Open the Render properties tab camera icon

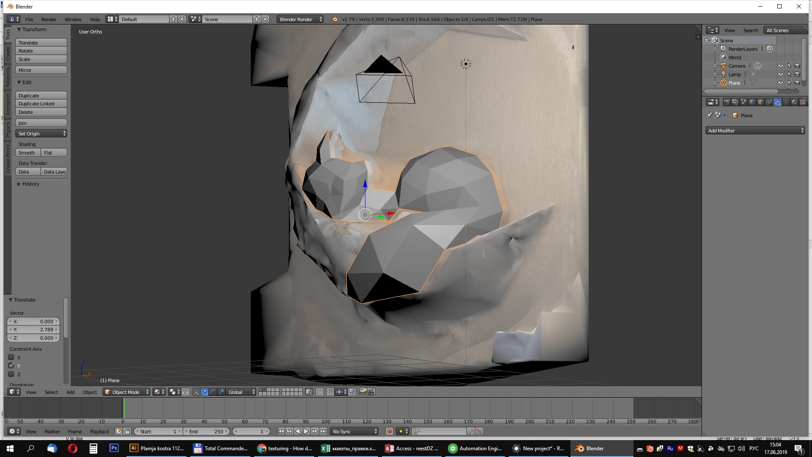click(x=727, y=102)
